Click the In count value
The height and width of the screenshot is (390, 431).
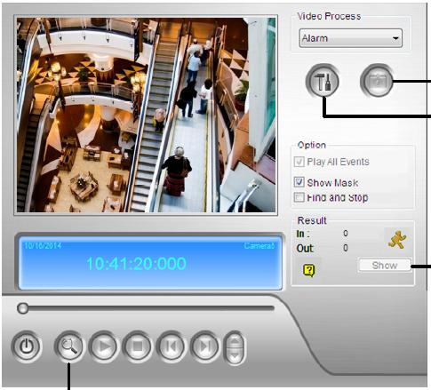pos(346,234)
